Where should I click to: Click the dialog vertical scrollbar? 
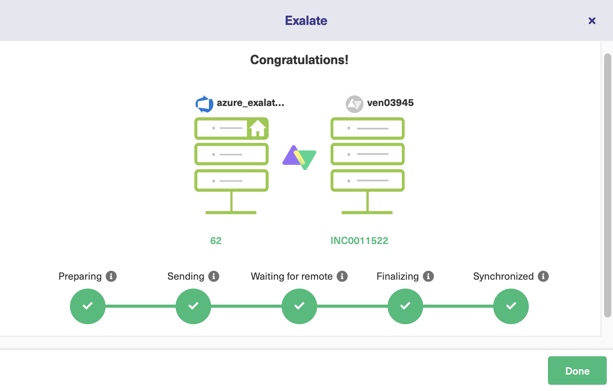point(608,185)
